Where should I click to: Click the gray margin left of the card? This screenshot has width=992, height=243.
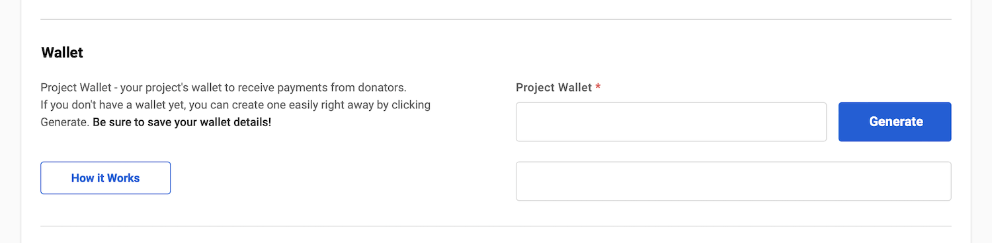10,121
